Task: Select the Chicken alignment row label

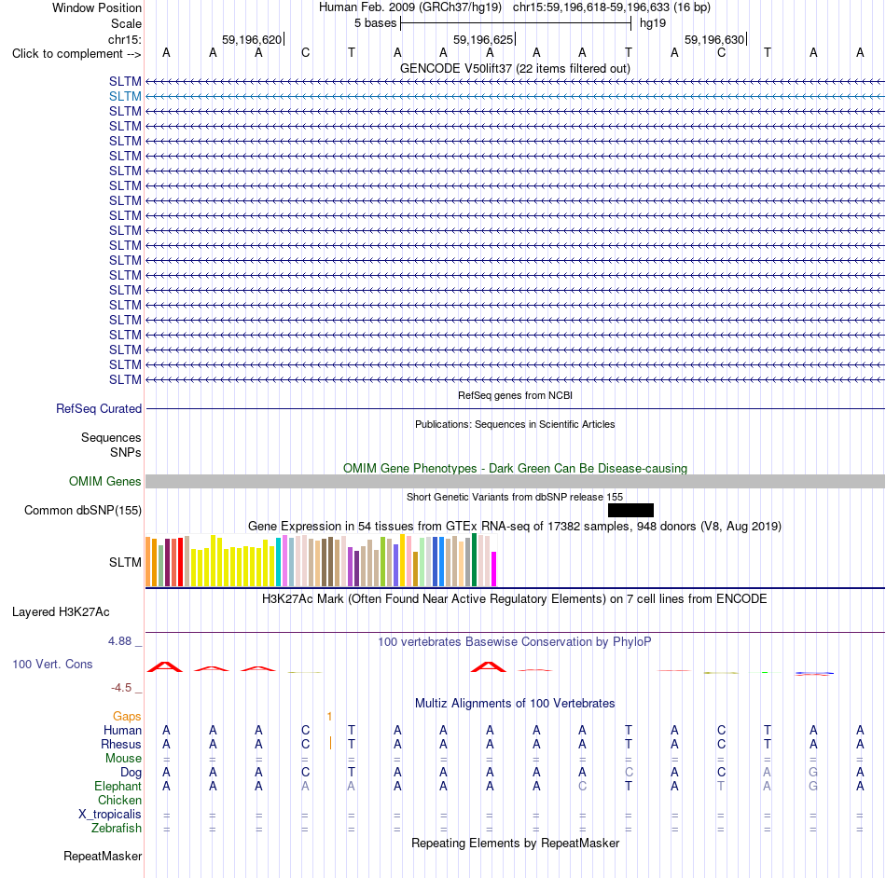Action: coord(119,800)
